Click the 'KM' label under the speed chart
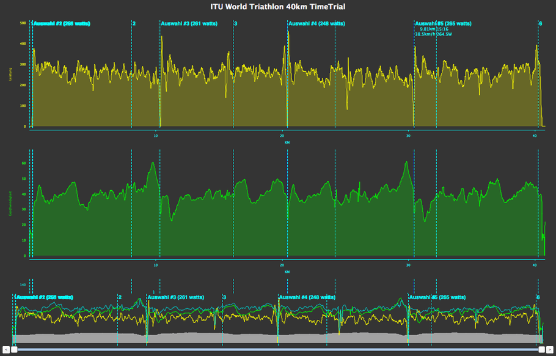 (x=287, y=272)
